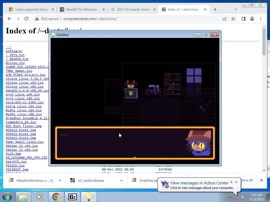The height and width of the screenshot is (202, 270).
Task: Open Chrome's side panel
Action: (x=243, y=19)
